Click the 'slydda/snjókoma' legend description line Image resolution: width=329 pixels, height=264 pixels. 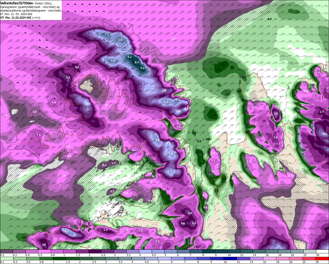tap(31, 11)
